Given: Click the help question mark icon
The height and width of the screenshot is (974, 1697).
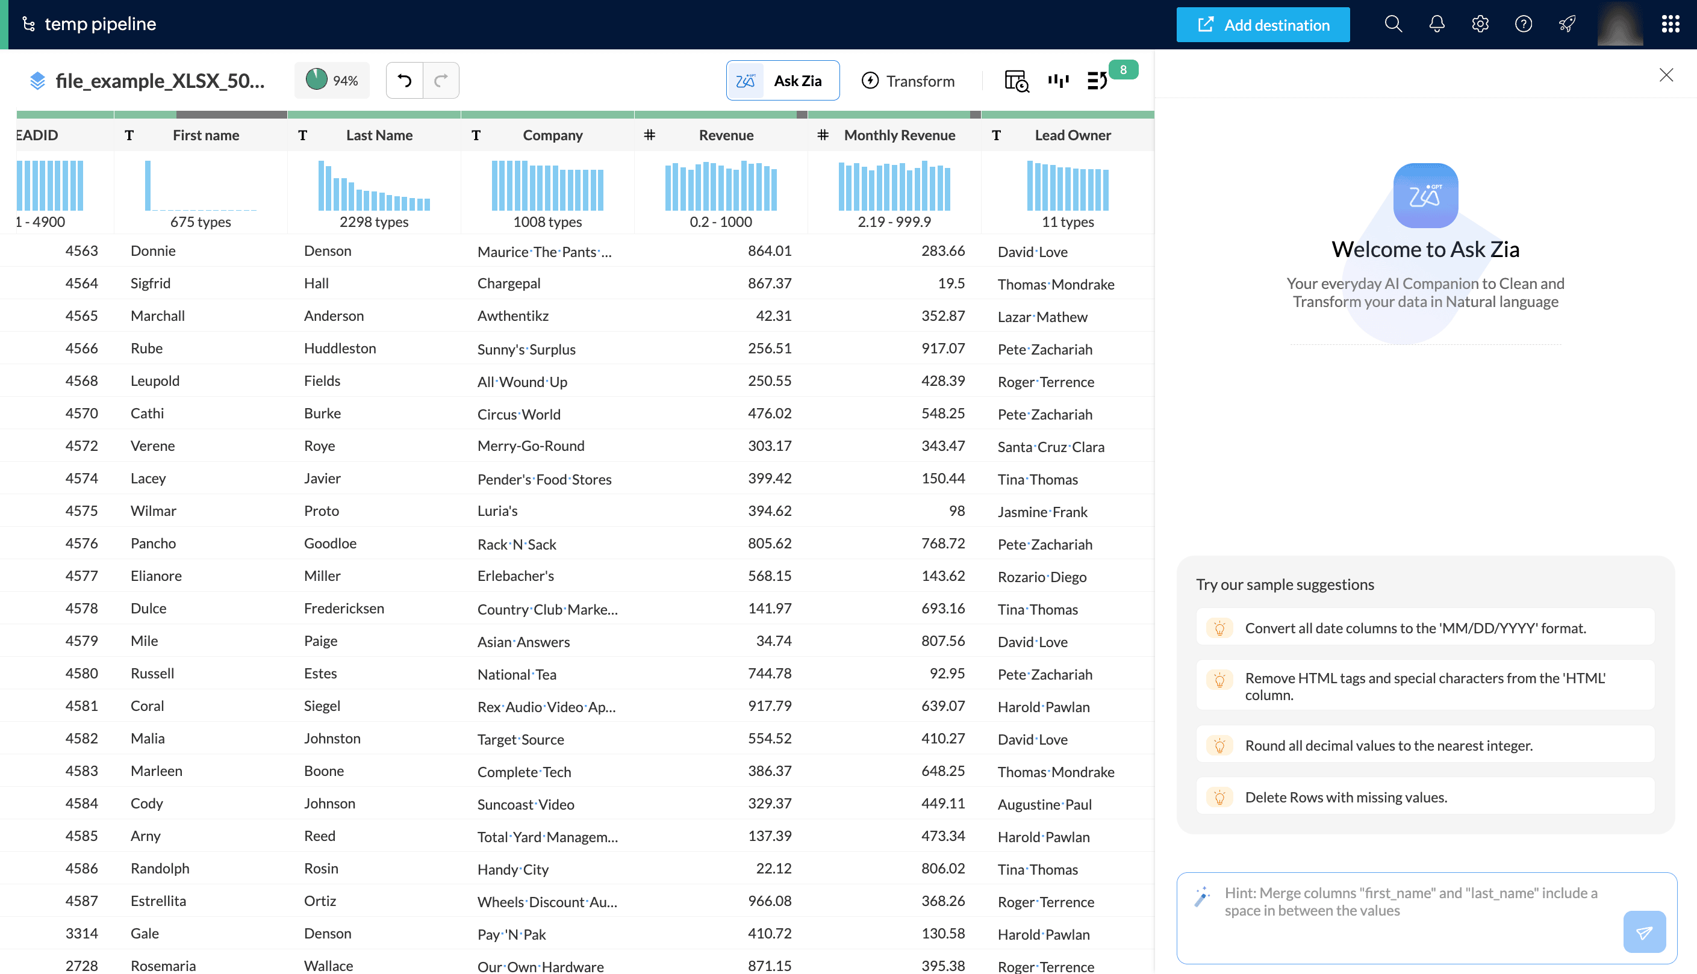Looking at the screenshot, I should coord(1524,25).
